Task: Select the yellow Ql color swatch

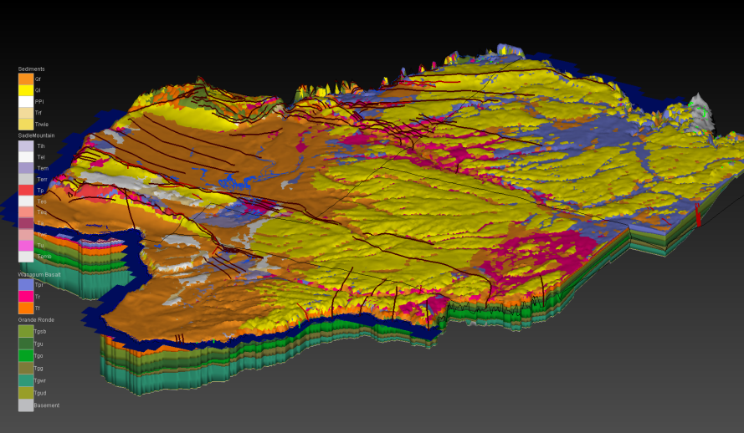Action: click(26, 90)
